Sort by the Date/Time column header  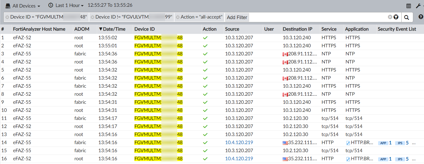point(112,29)
